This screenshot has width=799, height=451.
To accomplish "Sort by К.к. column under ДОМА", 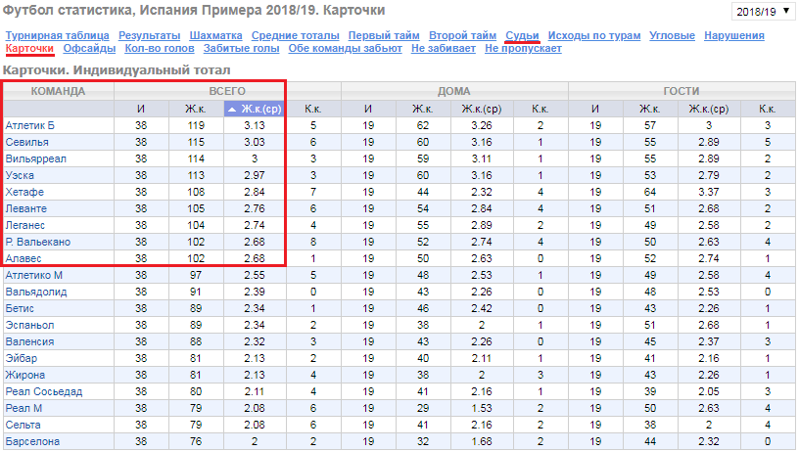I will click(x=540, y=109).
